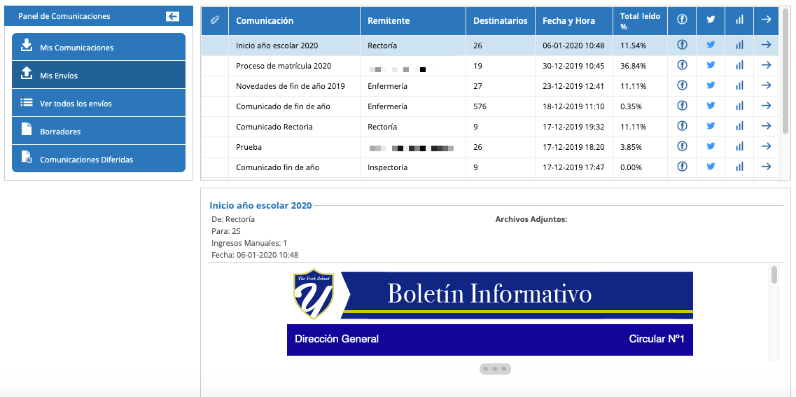The width and height of the screenshot is (796, 397).
Task: Share Comunicado Rectoria on Twitter
Action: [711, 126]
